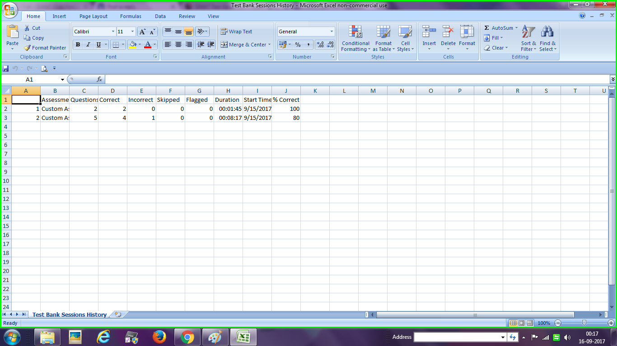Image resolution: width=617 pixels, height=346 pixels.
Task: Top-align the cell contents
Action: 168,32
